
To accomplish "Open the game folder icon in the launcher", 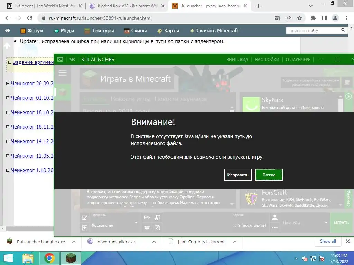I will 147,217.
